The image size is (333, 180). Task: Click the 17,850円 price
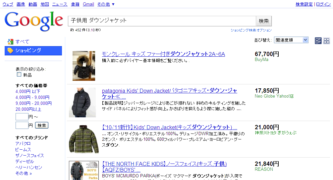[267, 91]
